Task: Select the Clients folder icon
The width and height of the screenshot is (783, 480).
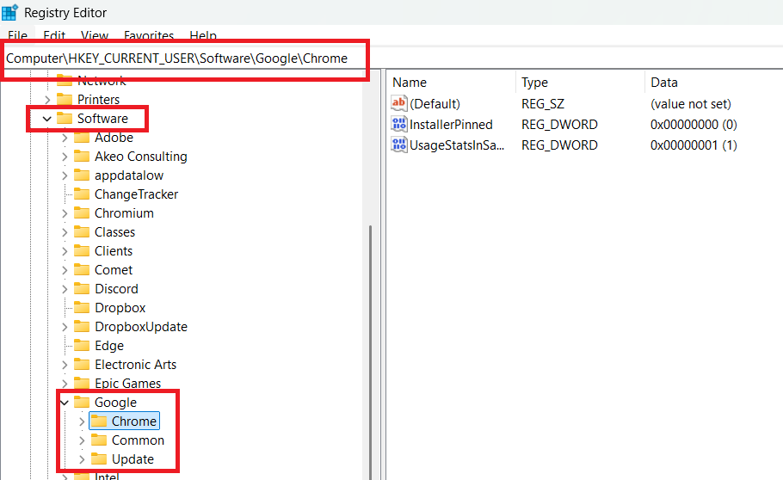Action: (82, 250)
